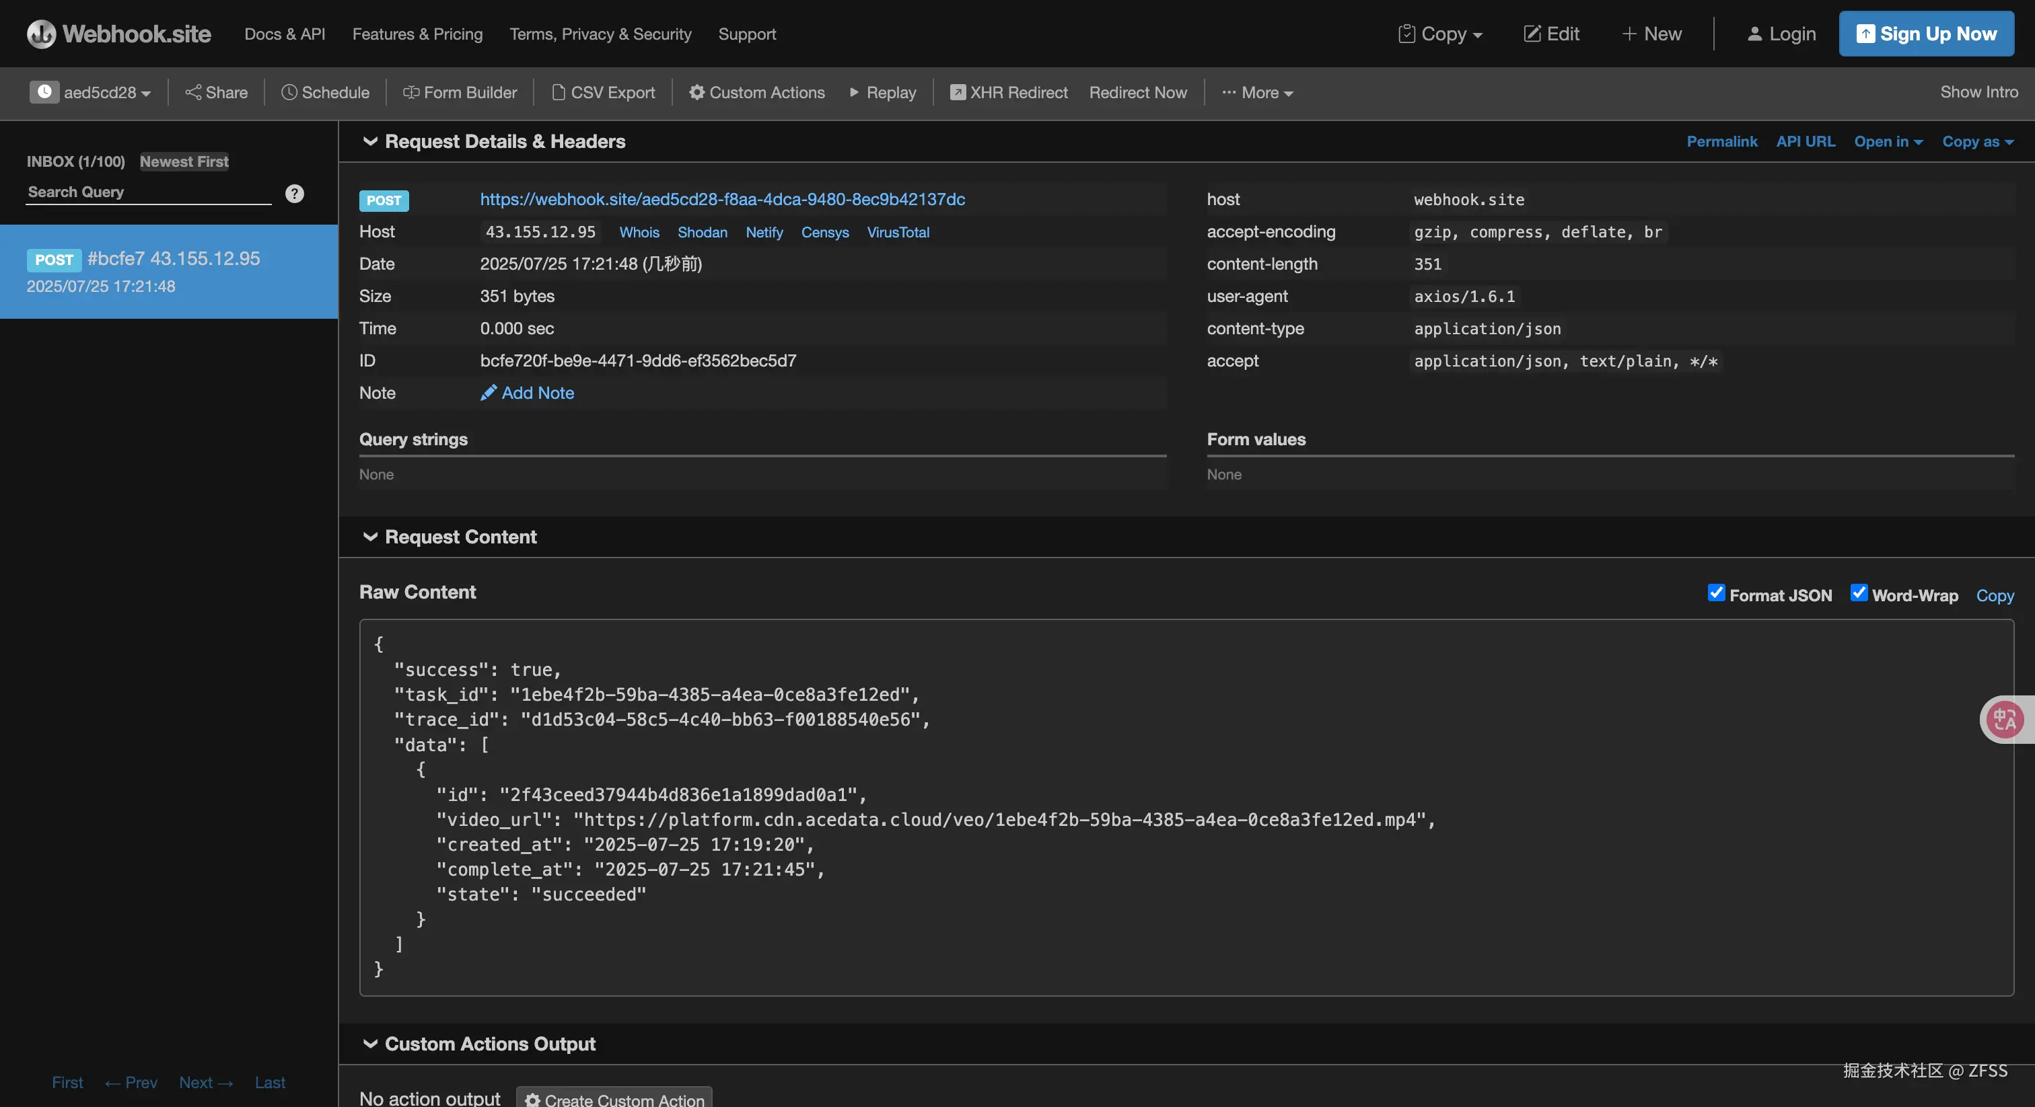Open Features & Pricing page
2035x1107 pixels.
tap(417, 34)
